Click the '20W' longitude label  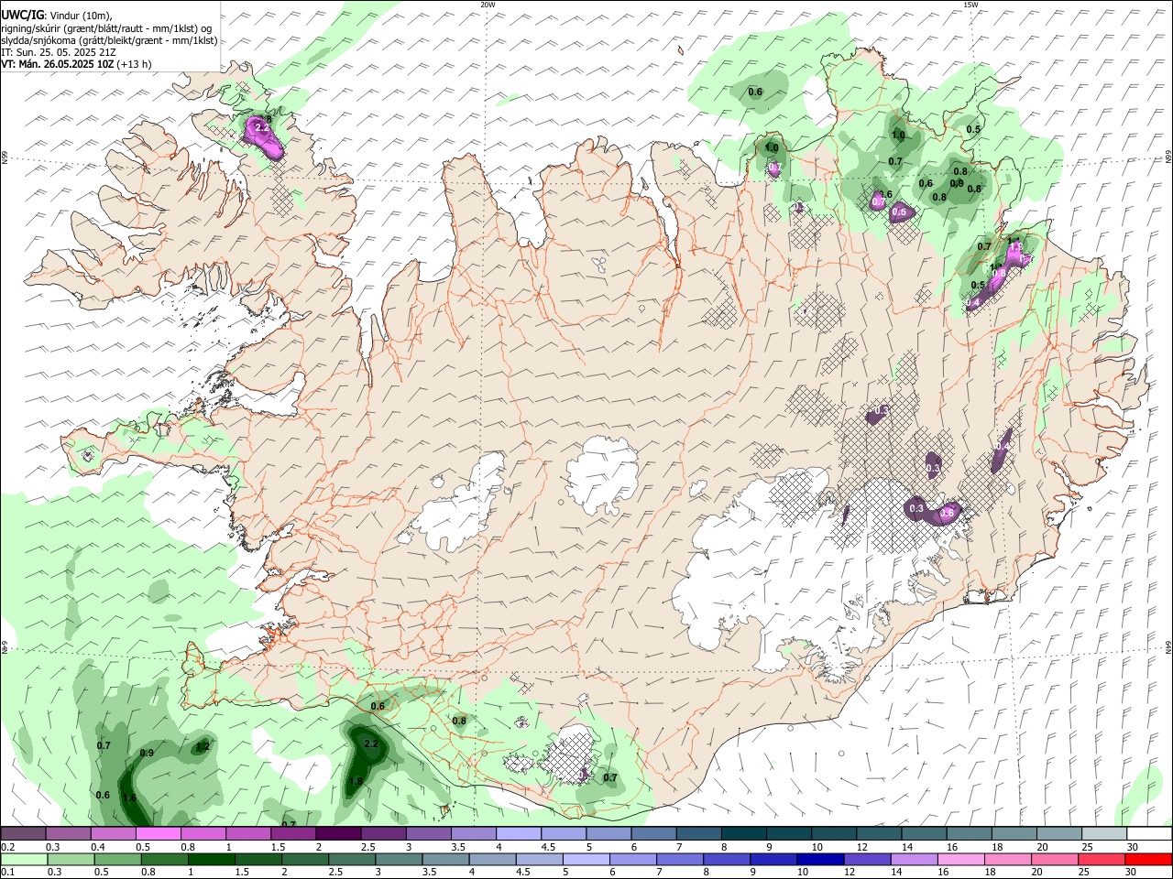pyautogui.click(x=488, y=5)
